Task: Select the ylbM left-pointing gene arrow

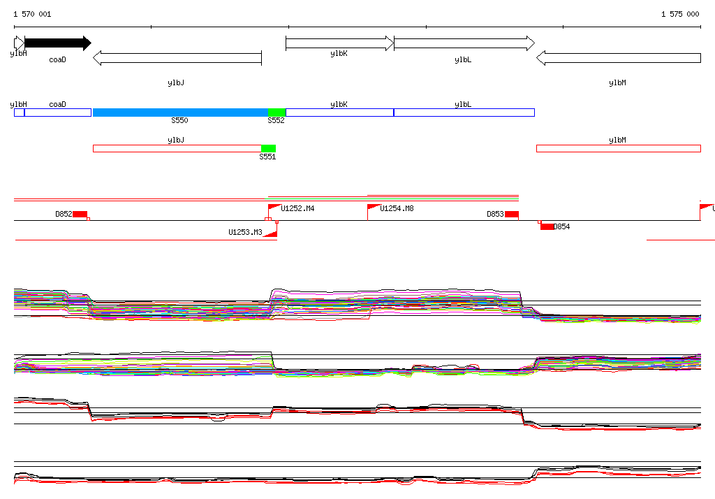Action: 619,58
